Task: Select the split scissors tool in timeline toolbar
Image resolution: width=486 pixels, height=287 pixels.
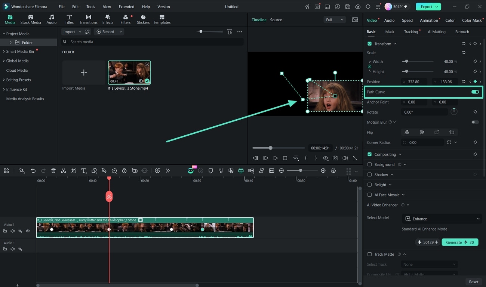Action: (x=64, y=171)
